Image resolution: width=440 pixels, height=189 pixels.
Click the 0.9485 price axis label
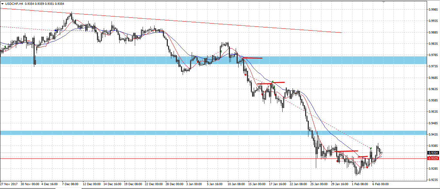433,123
